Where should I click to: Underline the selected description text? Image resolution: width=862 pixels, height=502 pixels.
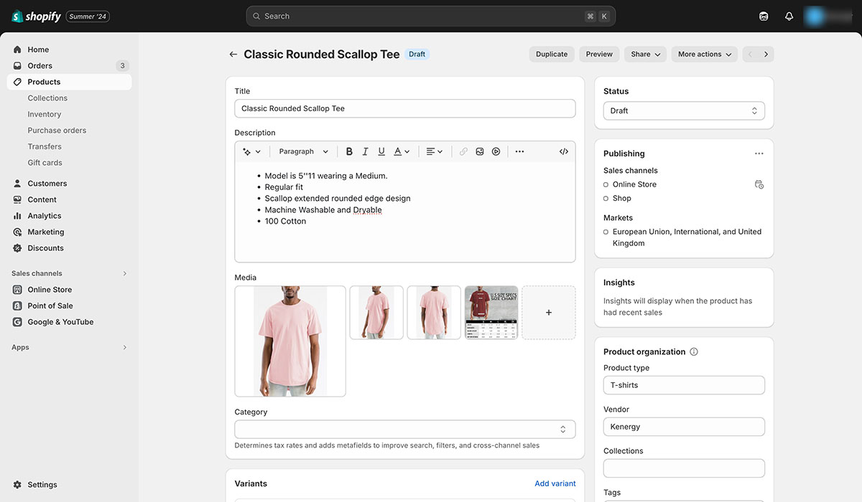click(x=381, y=151)
